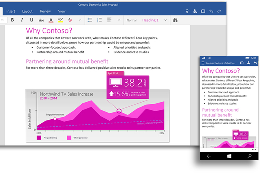Viewport: 260px width, 173px height.
Task: Click the Redo arrow icon
Action: point(219,11)
